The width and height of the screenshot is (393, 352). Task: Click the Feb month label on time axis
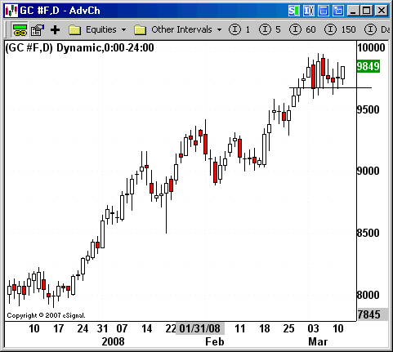pyautogui.click(x=215, y=341)
